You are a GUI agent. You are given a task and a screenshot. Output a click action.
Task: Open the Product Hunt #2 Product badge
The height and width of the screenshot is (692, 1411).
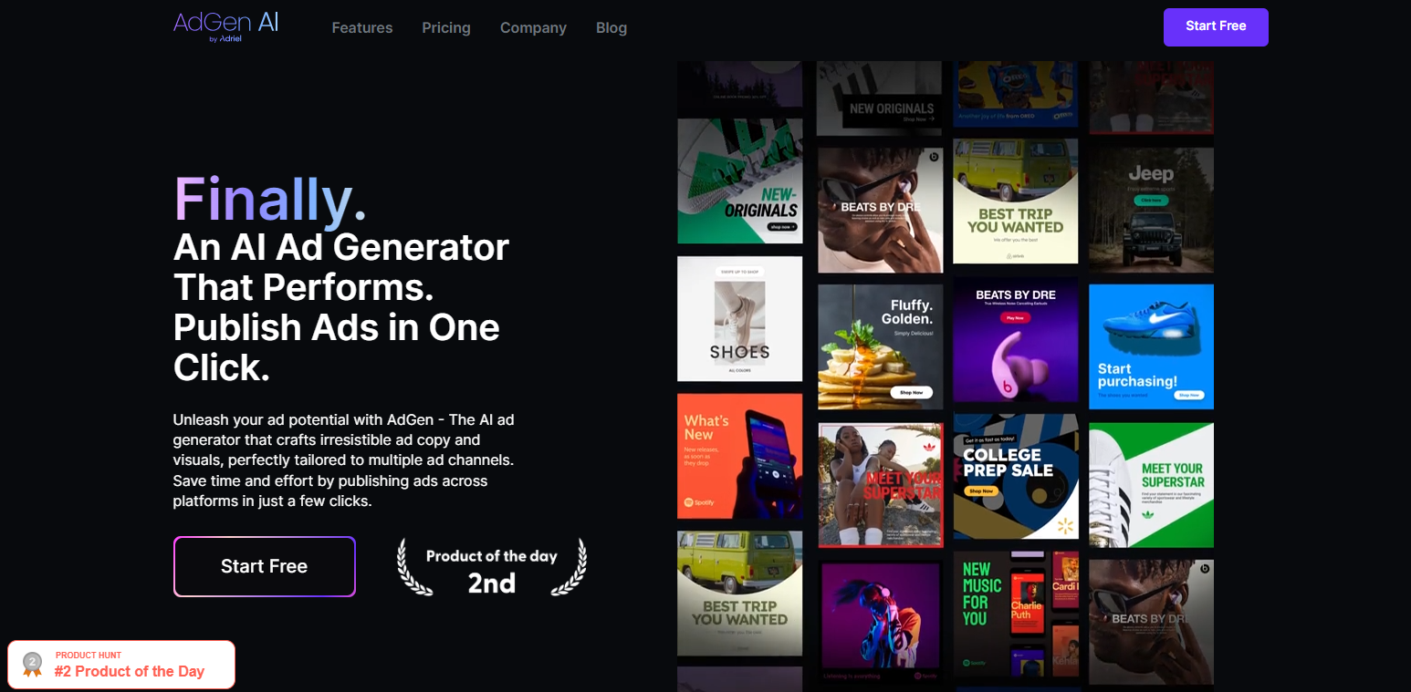tap(121, 664)
